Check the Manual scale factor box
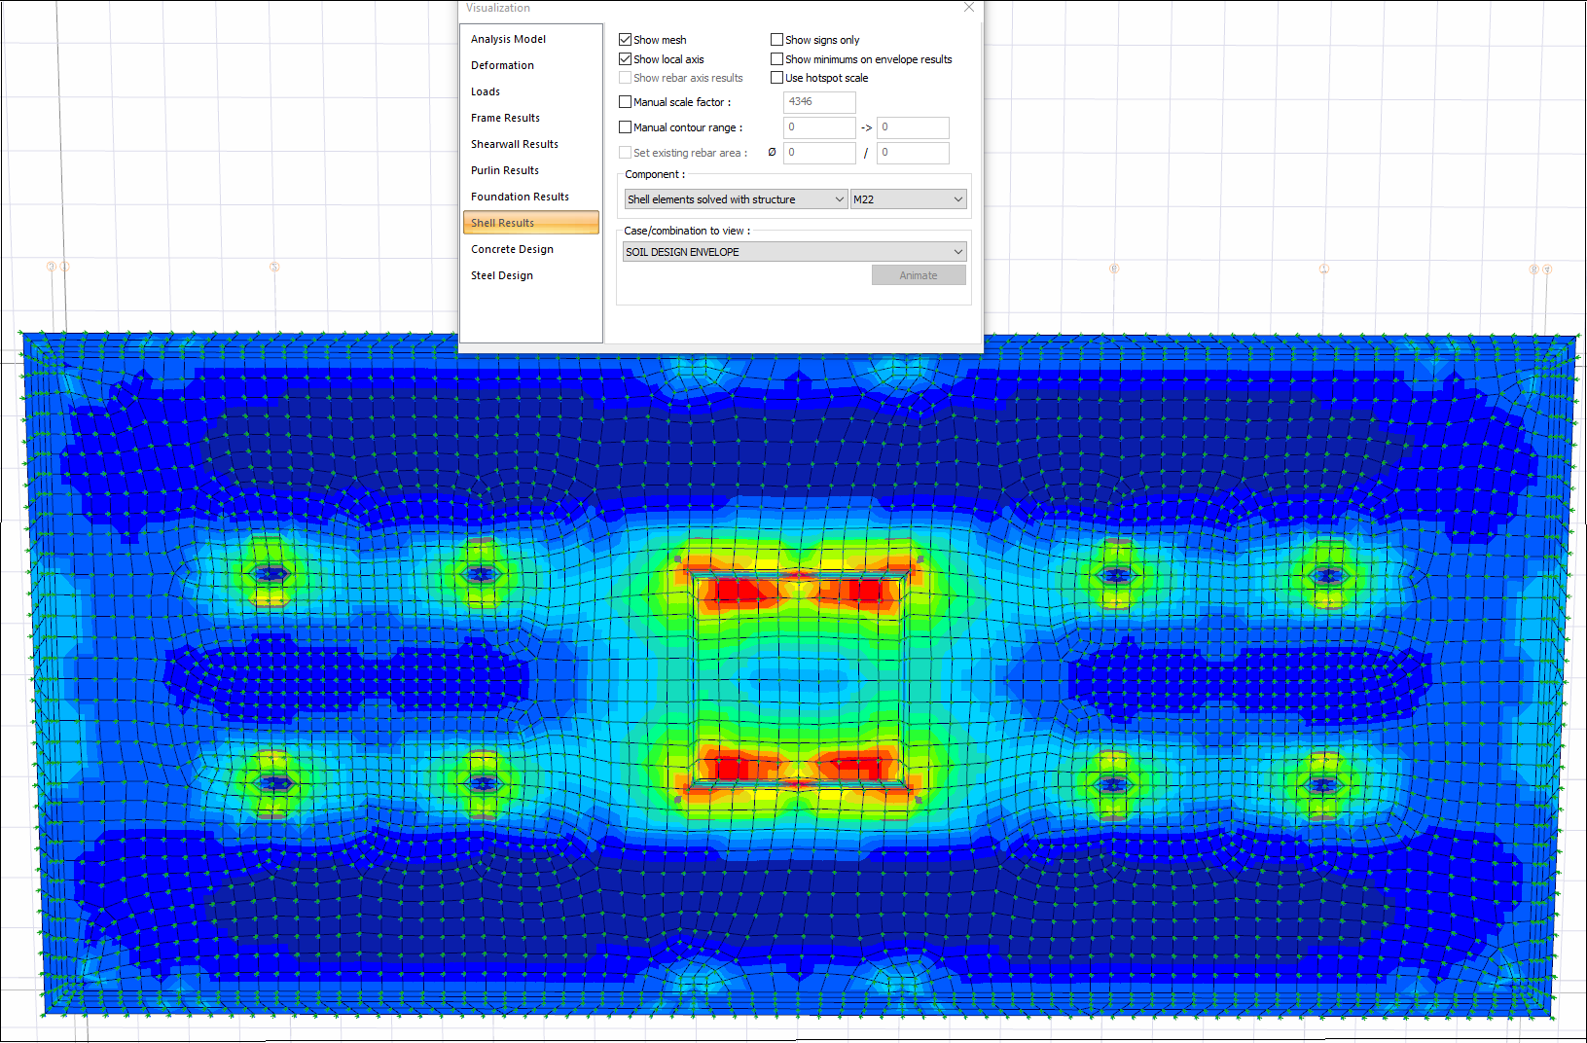 [x=626, y=102]
